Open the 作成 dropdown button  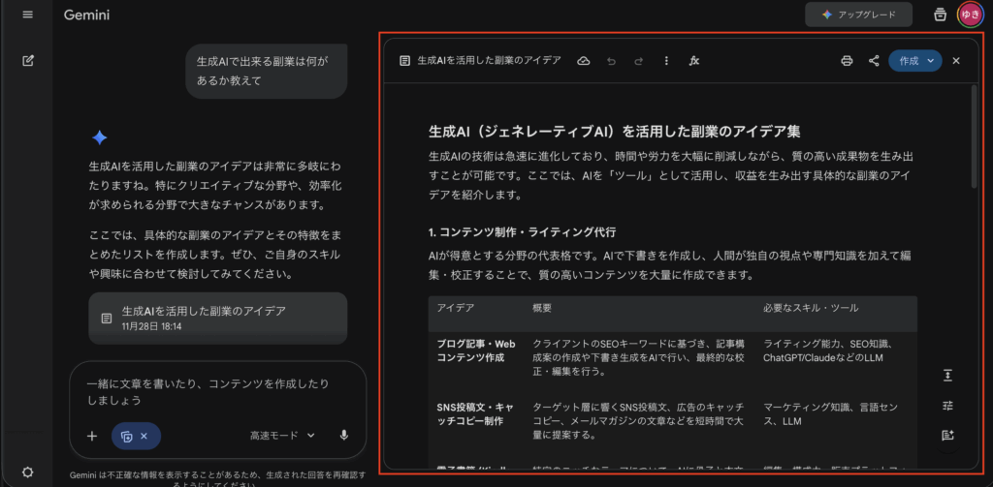914,60
